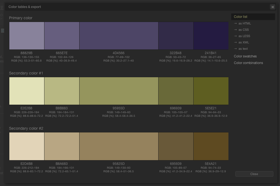Image resolution: width=280 pixels, height=186 pixels.
Task: Click the primary 4D4566 color swatch
Action: point(119,36)
